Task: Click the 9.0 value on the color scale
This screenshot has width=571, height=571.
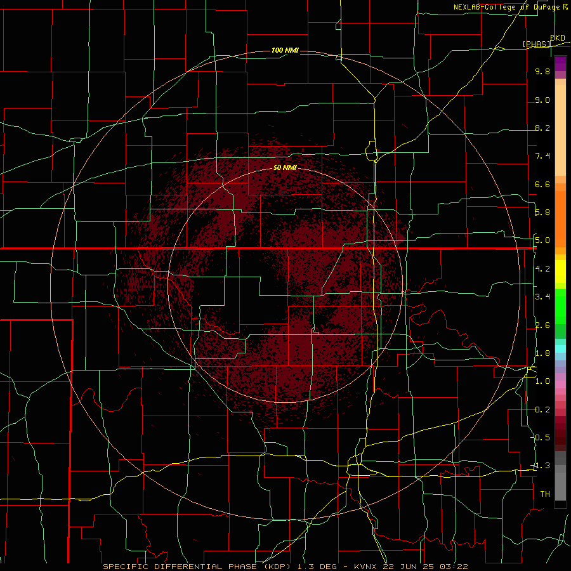Action: 542,100
